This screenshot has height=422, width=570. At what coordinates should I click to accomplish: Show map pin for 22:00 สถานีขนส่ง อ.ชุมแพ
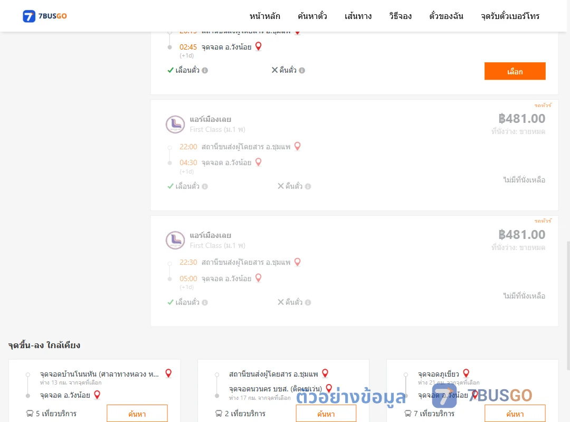coord(297,146)
